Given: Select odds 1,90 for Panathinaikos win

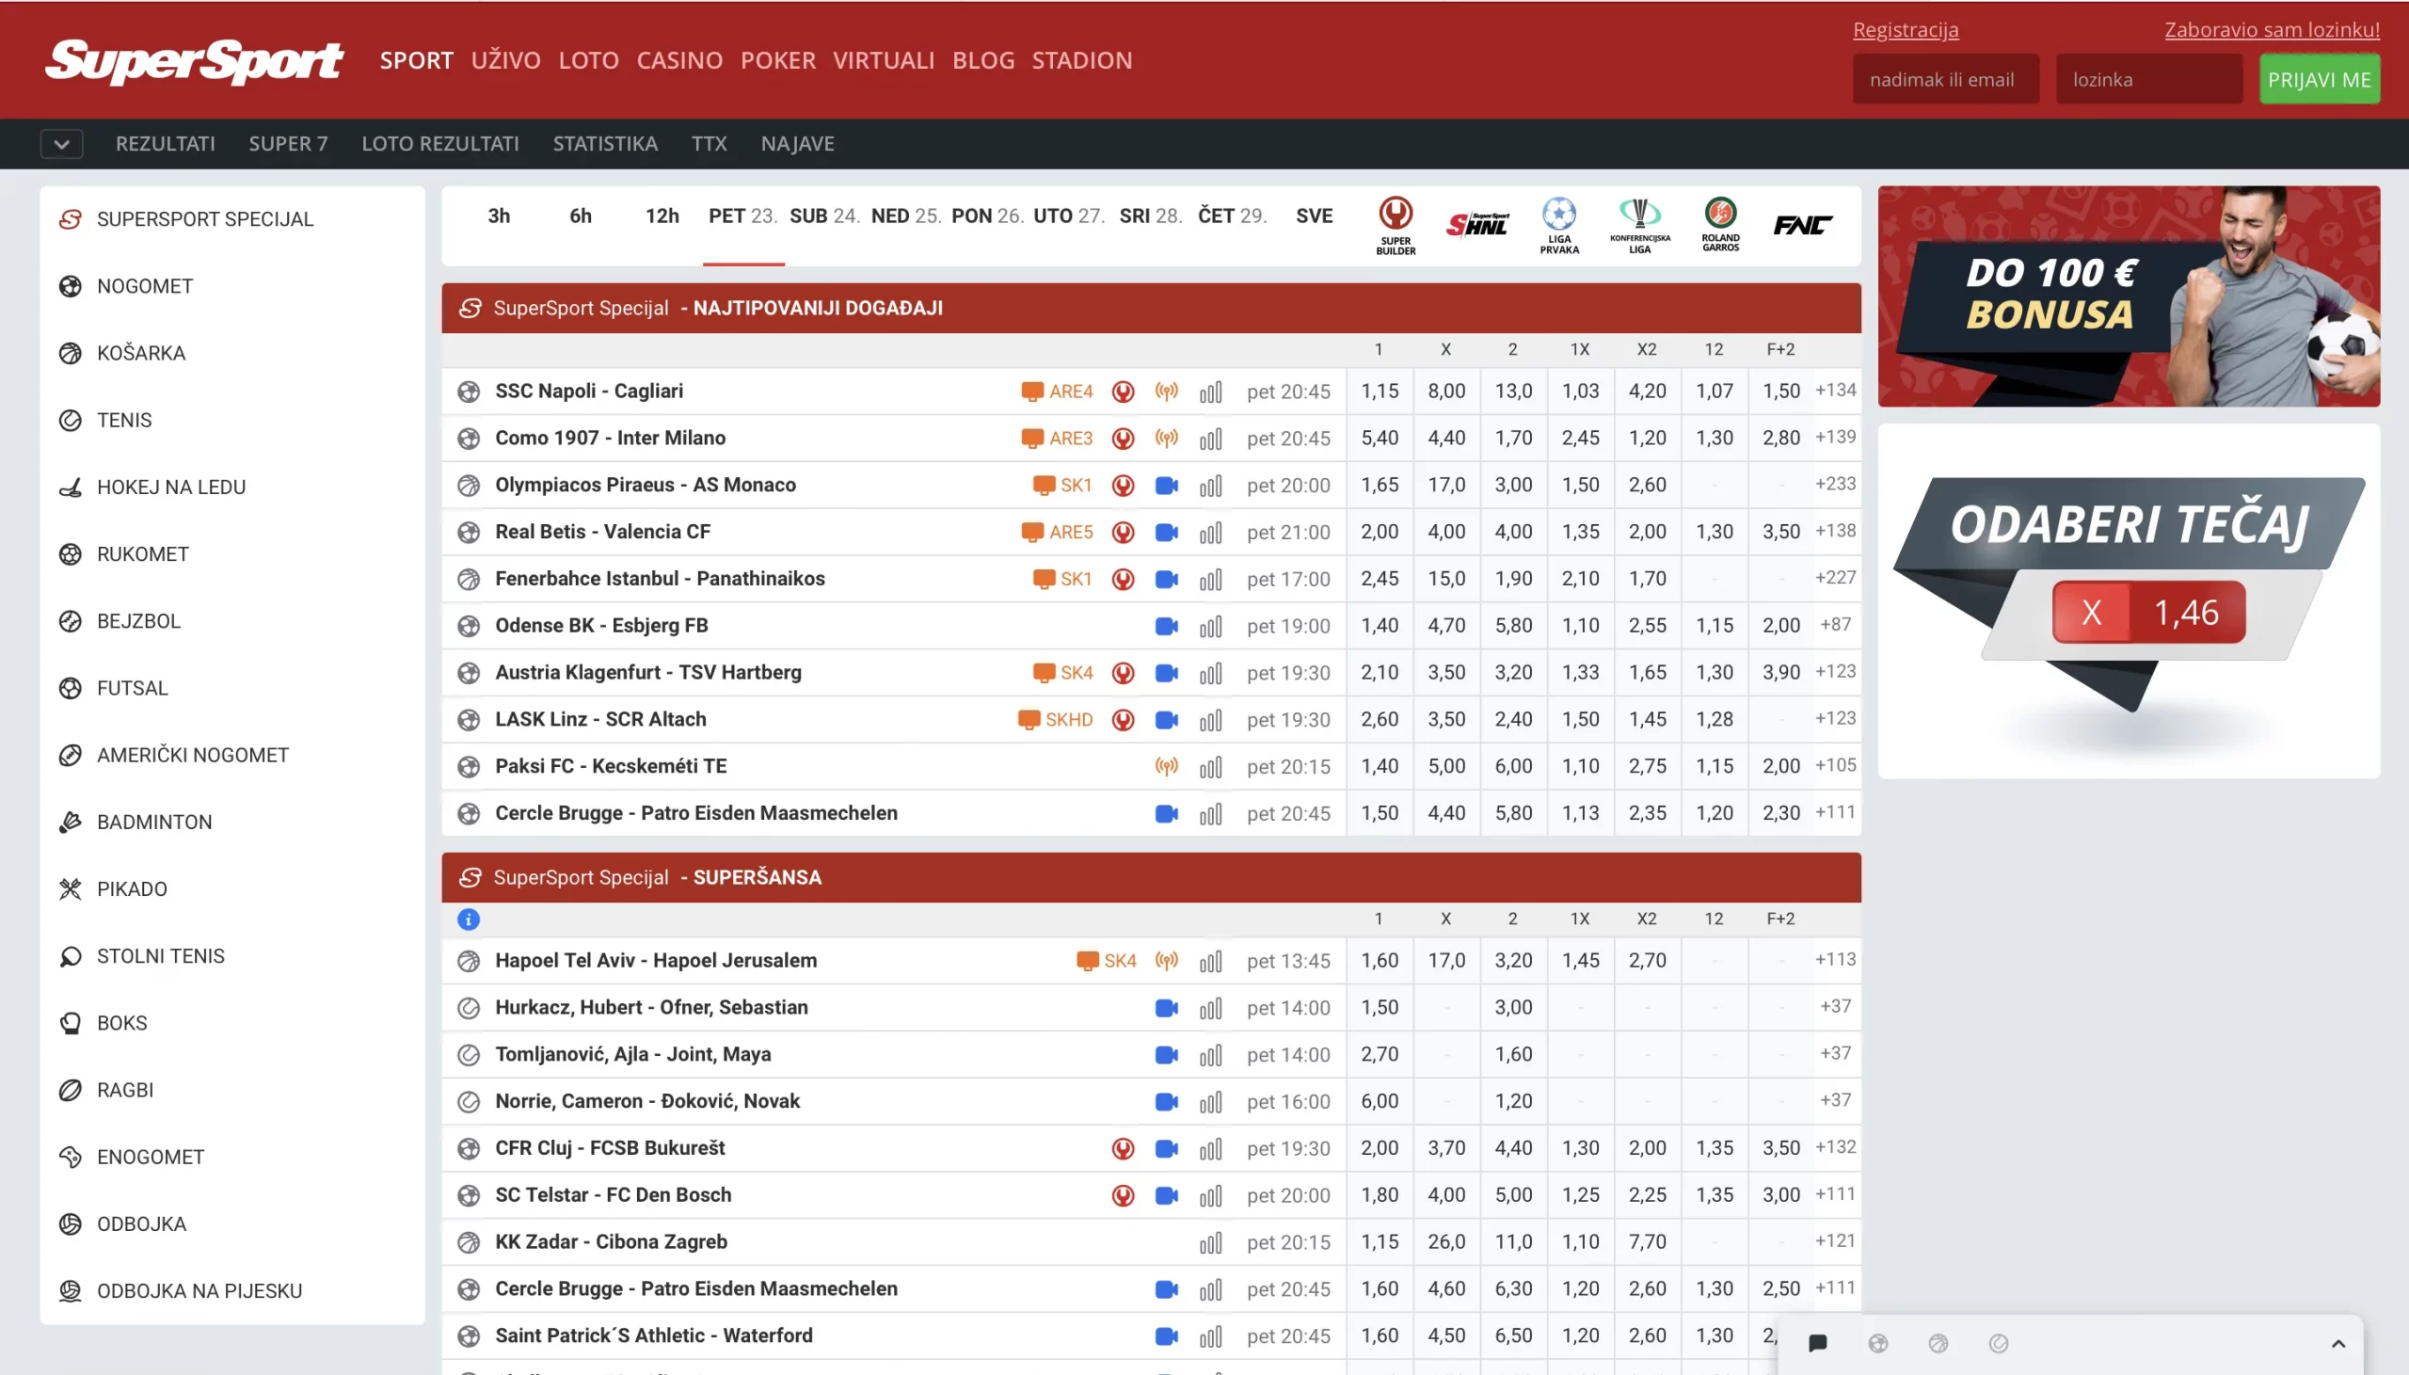Looking at the screenshot, I should pos(1513,579).
